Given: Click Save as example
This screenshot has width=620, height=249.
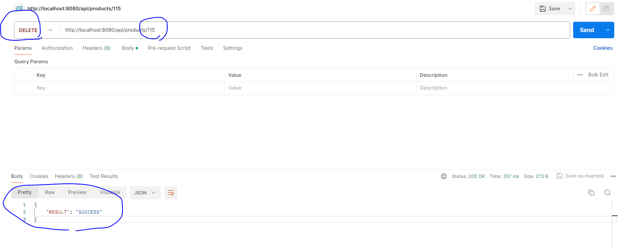Looking at the screenshot, I should tap(581, 176).
